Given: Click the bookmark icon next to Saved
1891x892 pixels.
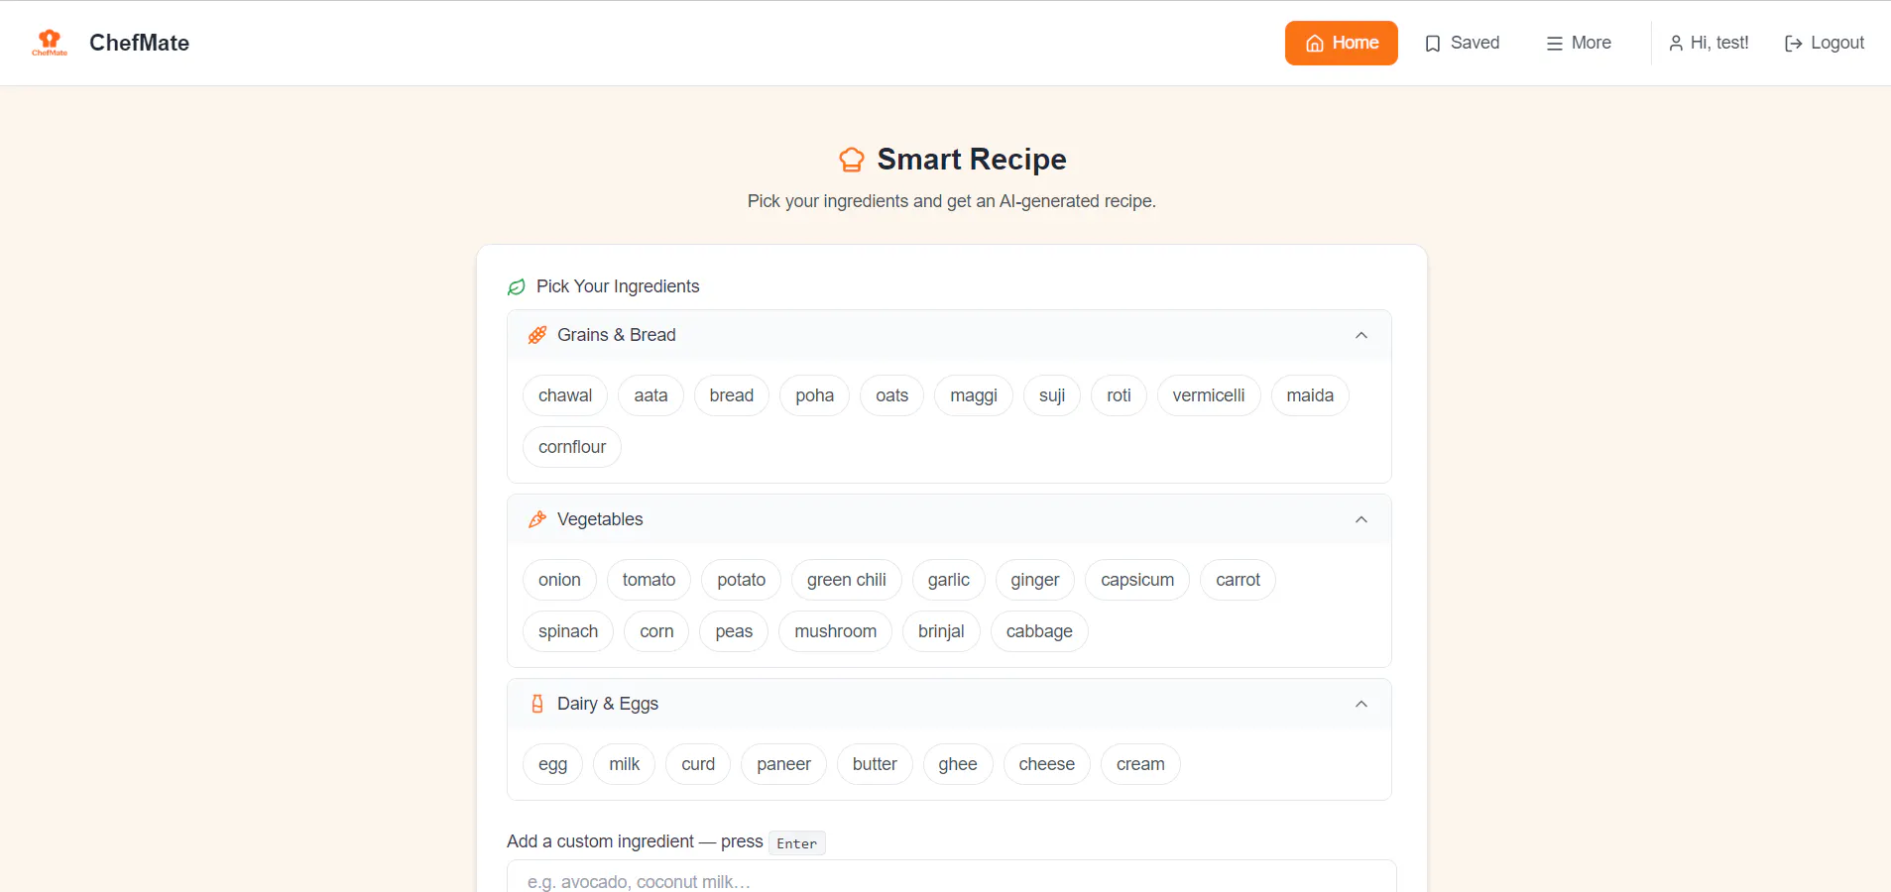Looking at the screenshot, I should [1433, 44].
